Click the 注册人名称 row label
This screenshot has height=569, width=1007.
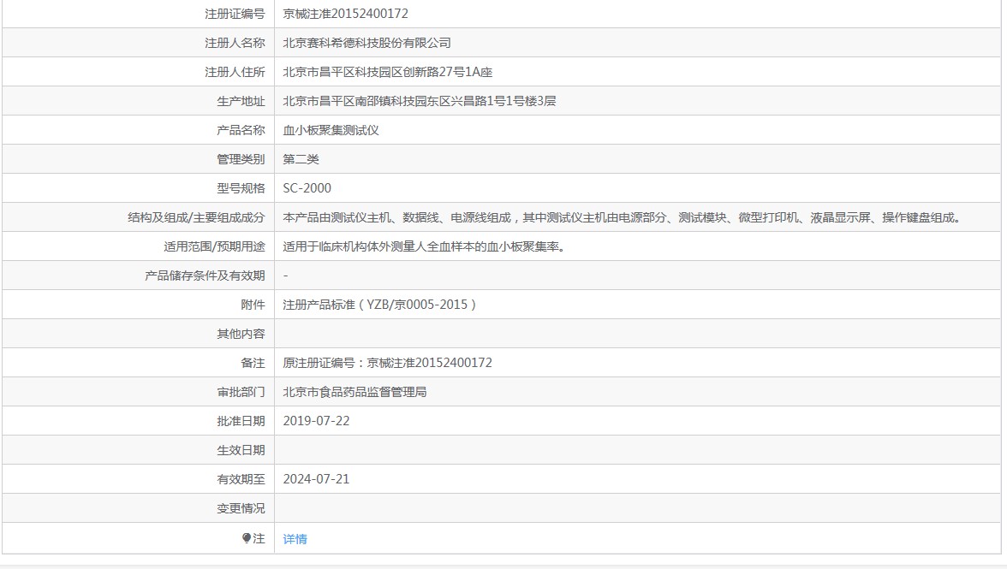coord(235,43)
